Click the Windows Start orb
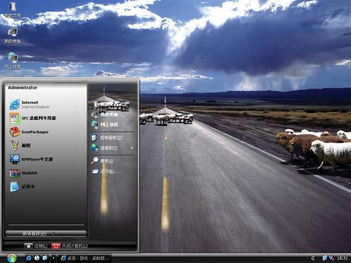351x263 pixels. point(12,258)
